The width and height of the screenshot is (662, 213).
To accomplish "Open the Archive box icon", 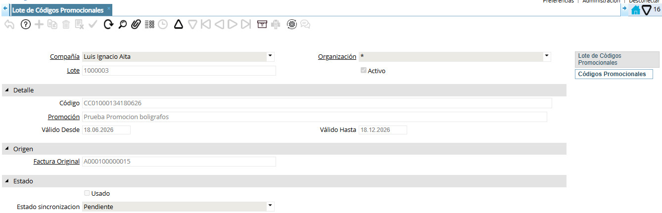I will coord(262,24).
